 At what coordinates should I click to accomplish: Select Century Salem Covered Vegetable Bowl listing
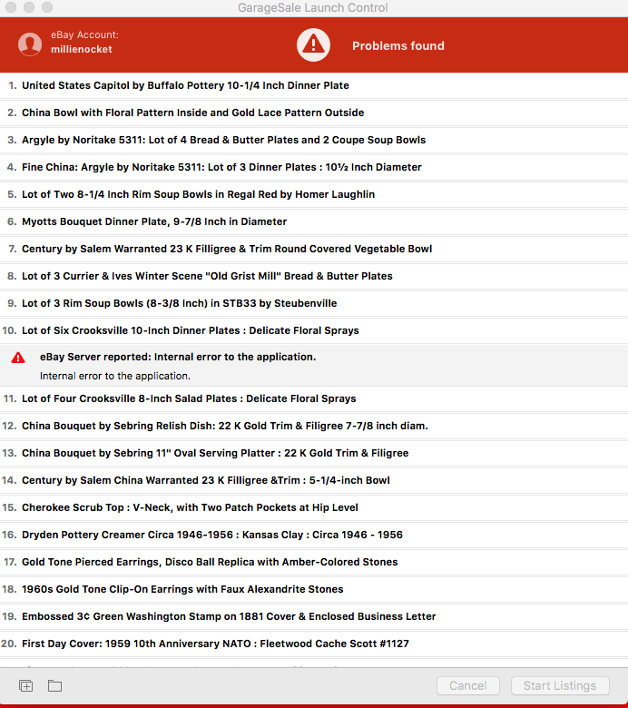[314, 249]
